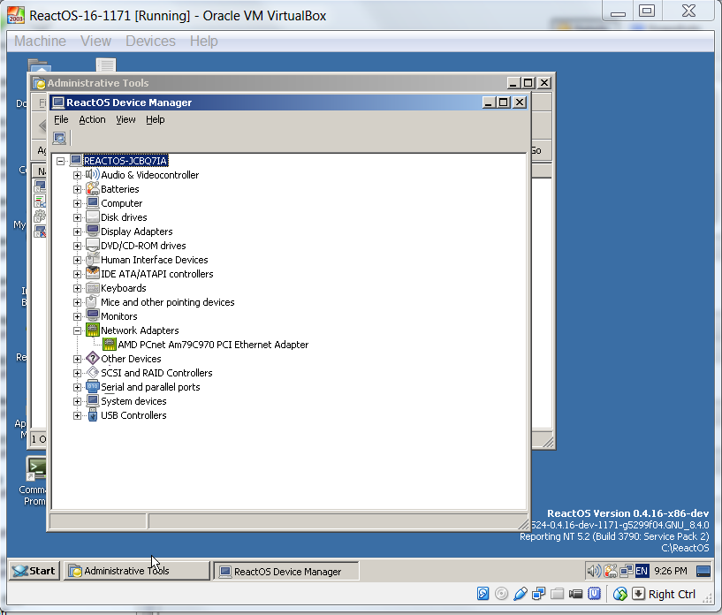Click the USB Controllers icon
The image size is (722, 615).
point(93,415)
